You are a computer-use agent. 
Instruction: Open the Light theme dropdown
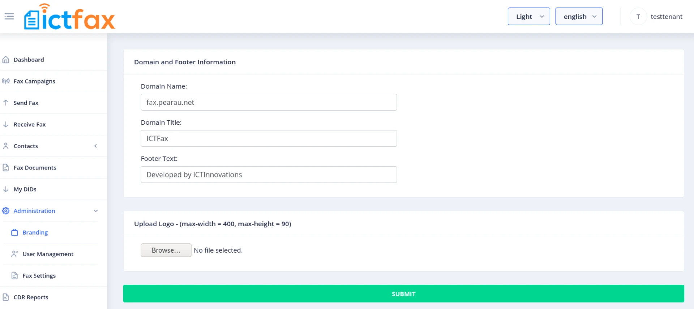(x=528, y=17)
